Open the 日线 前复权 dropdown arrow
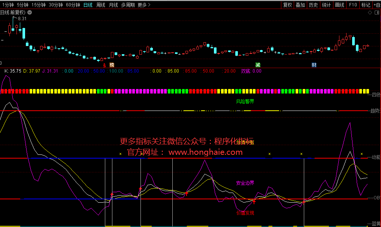This screenshot has height=227, width=381. (x=30, y=12)
